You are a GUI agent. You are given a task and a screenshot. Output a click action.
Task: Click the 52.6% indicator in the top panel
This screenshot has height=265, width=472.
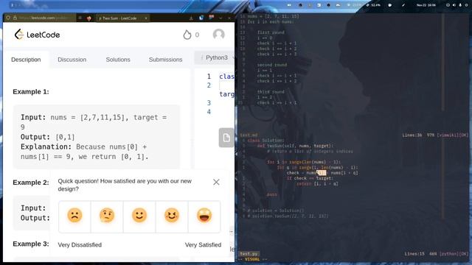373,5
